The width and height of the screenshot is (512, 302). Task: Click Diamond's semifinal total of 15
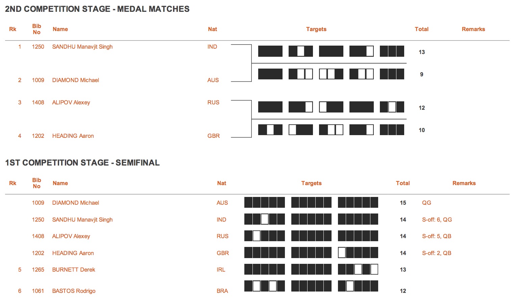(x=403, y=203)
